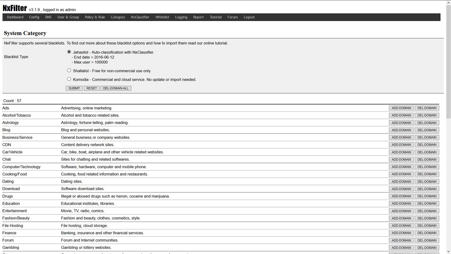451x254 pixels.
Task: Add domain to the Finance category
Action: (x=401, y=233)
